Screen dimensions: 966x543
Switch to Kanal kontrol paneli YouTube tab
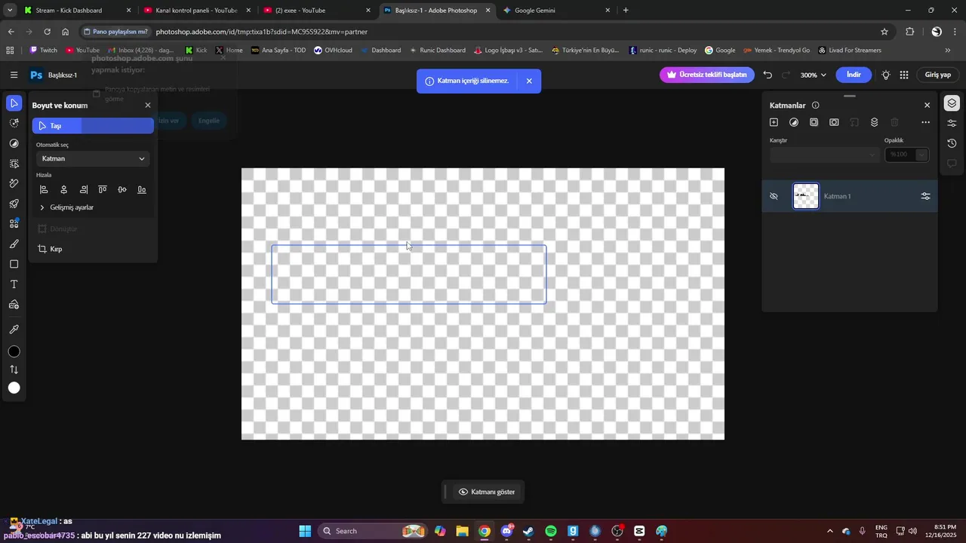pyautogui.click(x=196, y=11)
